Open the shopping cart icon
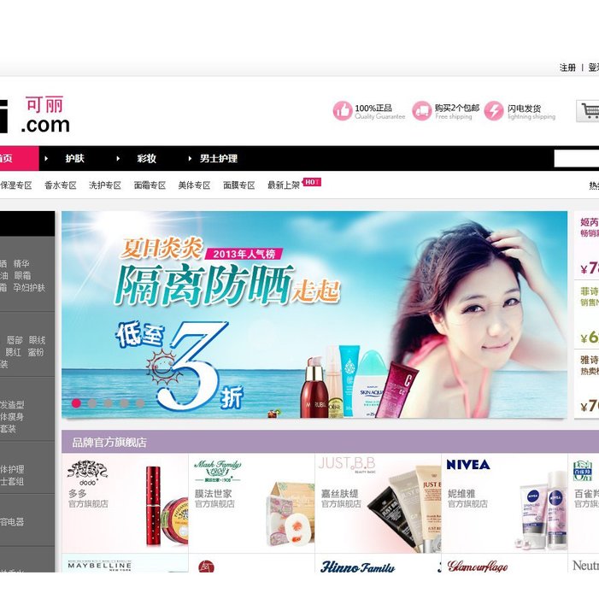The height and width of the screenshot is (599, 599). point(588,111)
